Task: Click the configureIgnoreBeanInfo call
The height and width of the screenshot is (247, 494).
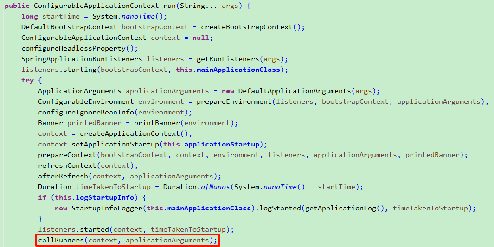Action: click(86, 112)
